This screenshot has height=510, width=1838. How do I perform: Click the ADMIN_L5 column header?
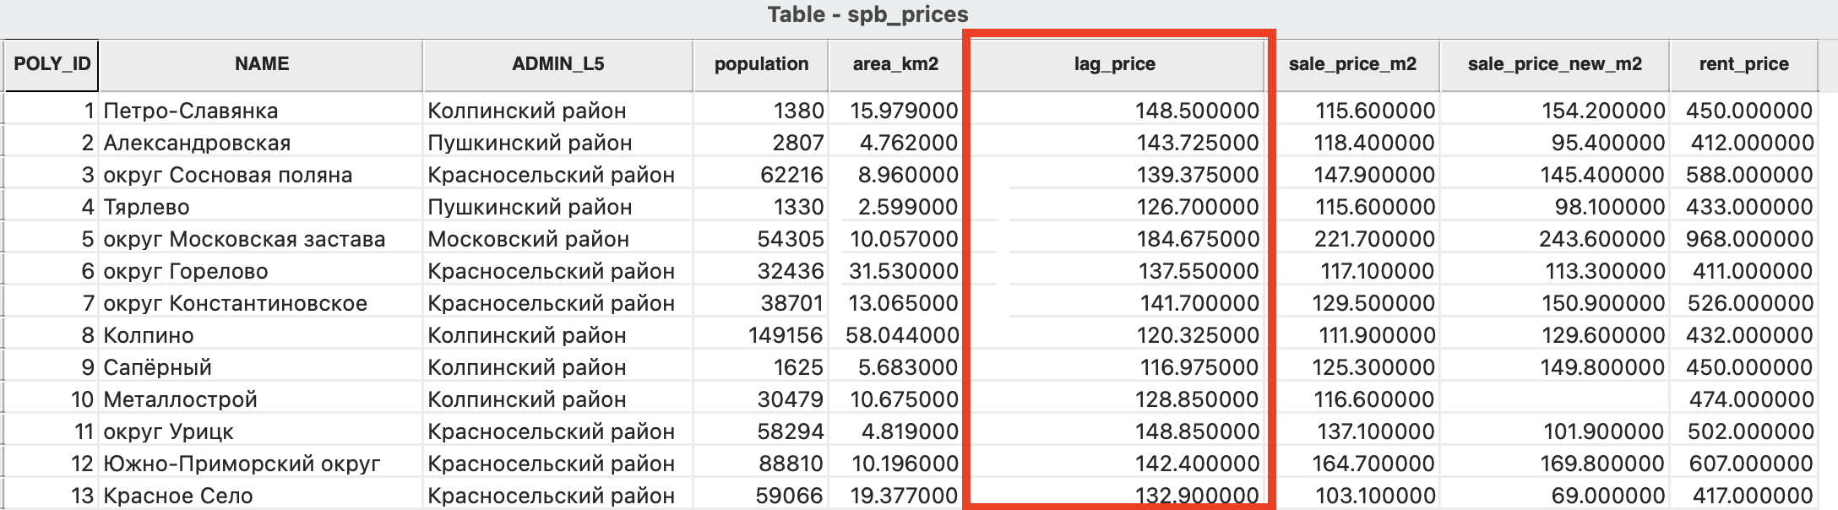coord(557,65)
